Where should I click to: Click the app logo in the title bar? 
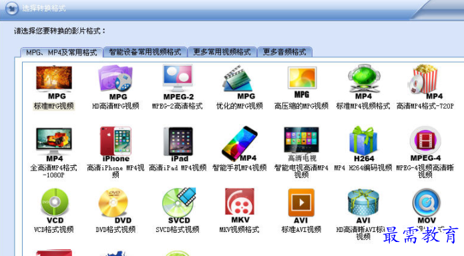[x=12, y=8]
